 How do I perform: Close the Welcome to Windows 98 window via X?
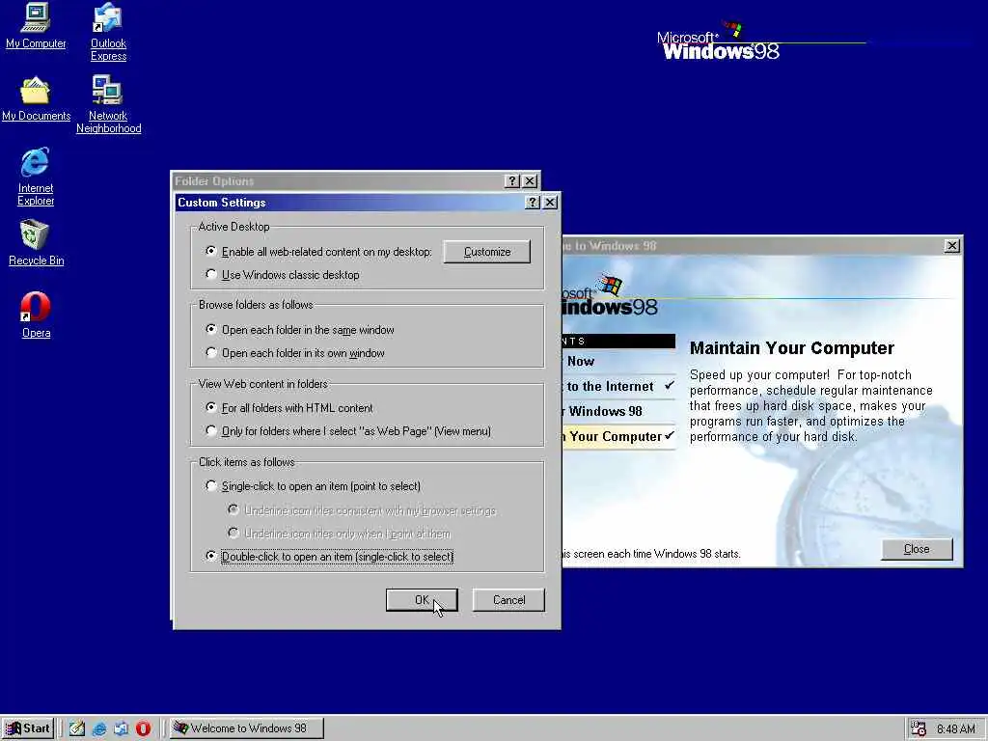click(952, 246)
